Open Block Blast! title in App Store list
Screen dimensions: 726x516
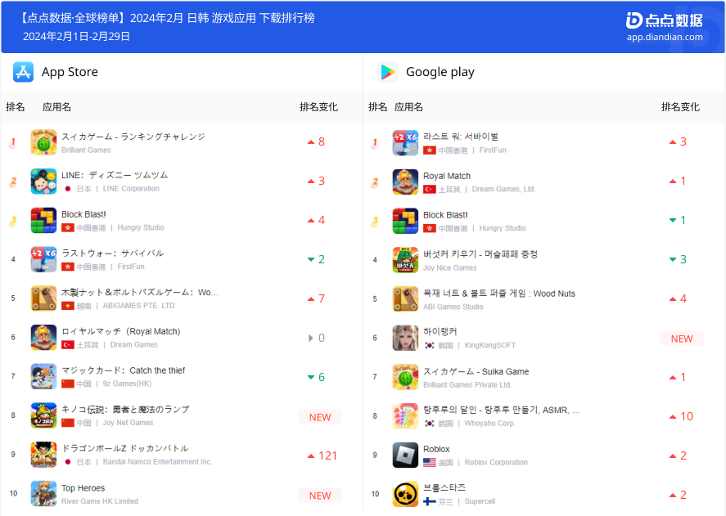click(x=83, y=214)
